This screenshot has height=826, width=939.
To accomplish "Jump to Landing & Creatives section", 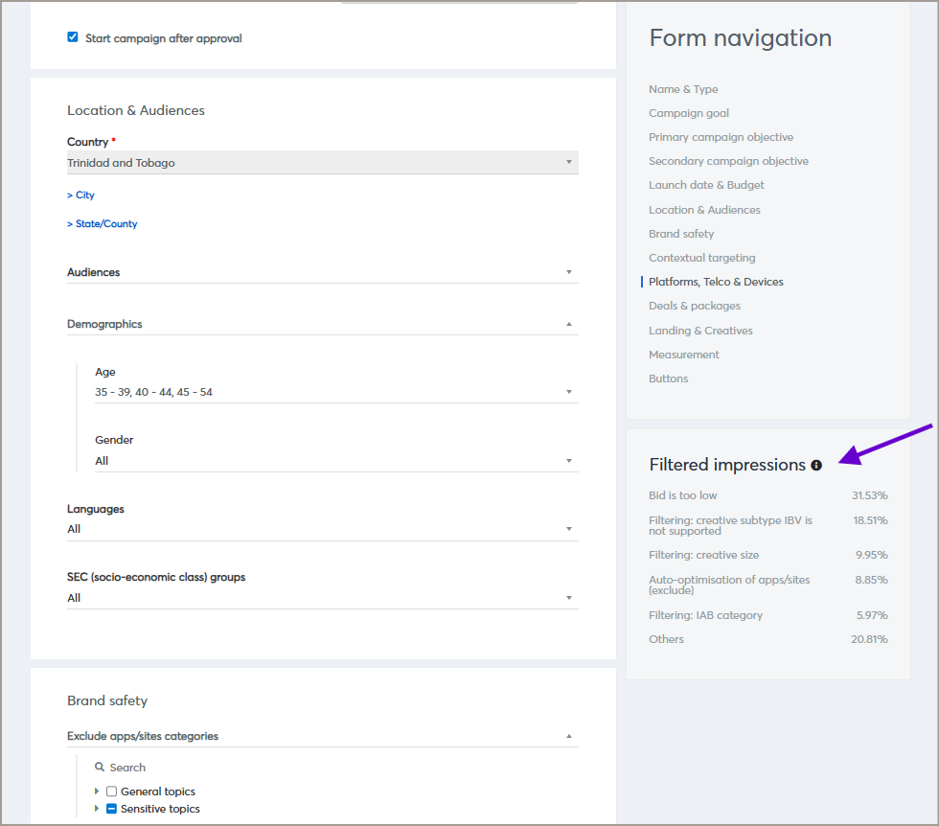I will click(x=700, y=331).
